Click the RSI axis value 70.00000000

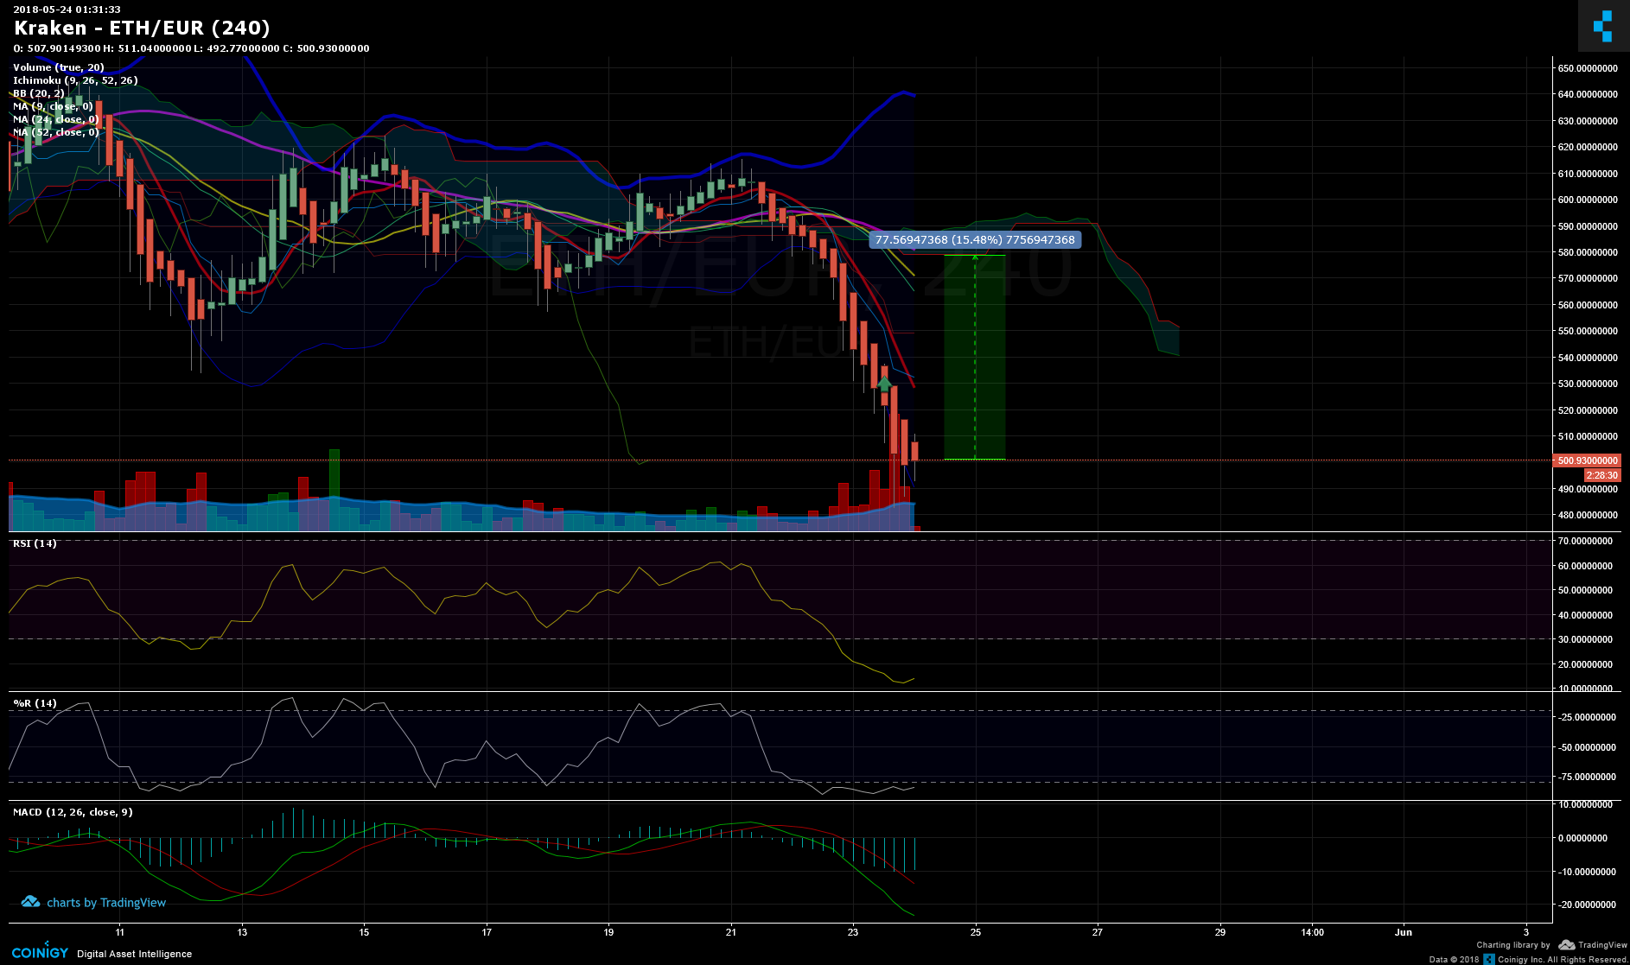tap(1585, 542)
